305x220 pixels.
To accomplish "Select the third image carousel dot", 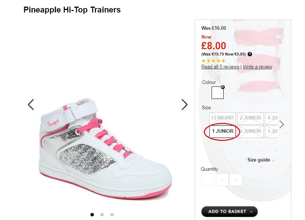I will point(112,214).
